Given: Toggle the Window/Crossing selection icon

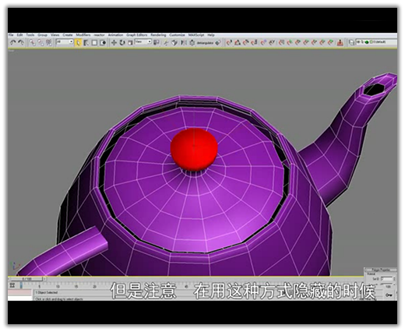Looking at the screenshot, I should point(103,43).
